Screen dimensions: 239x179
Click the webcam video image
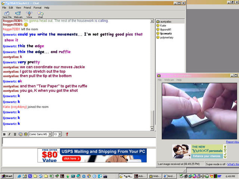tap(199, 111)
